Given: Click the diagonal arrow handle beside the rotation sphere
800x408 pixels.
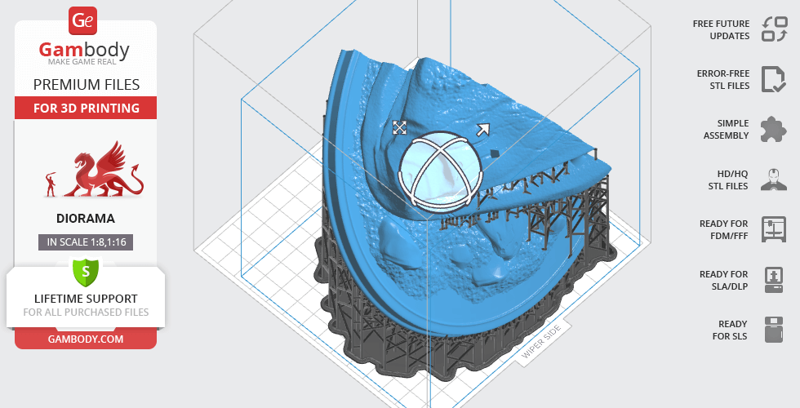Looking at the screenshot, I should (x=482, y=129).
